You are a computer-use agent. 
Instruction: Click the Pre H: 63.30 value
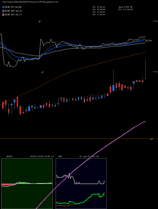pyautogui.click(x=99, y=9)
